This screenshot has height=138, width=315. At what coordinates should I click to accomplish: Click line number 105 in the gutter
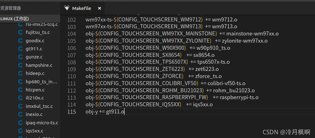[x=72, y=41]
